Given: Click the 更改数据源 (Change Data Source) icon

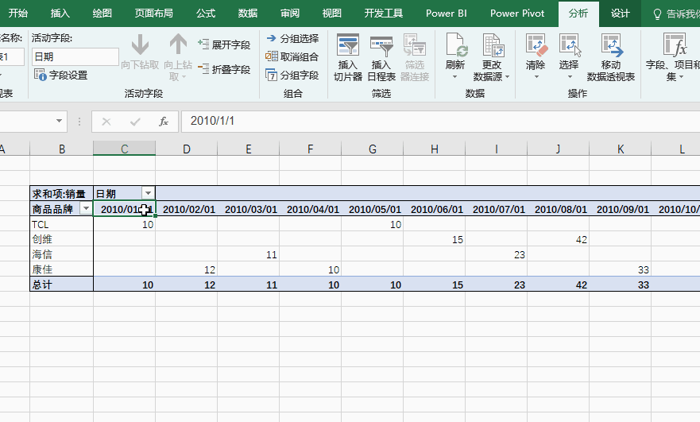Looking at the screenshot, I should 493,45.
